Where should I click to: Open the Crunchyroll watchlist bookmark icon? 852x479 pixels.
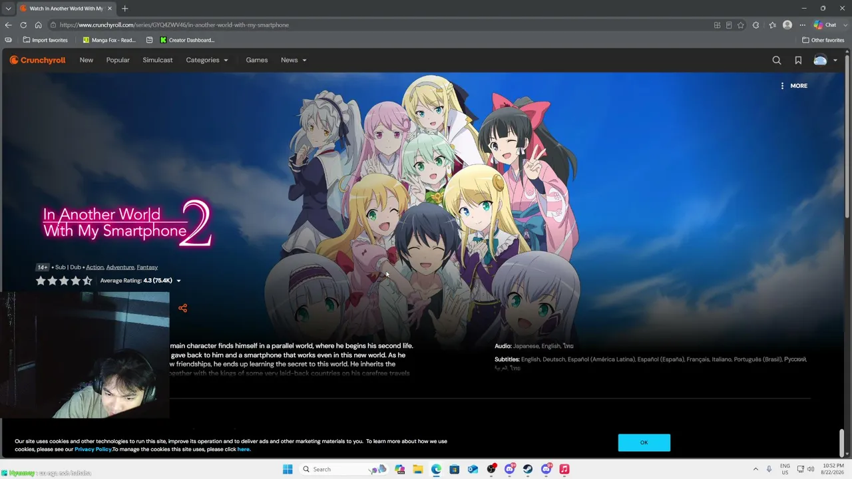pyautogui.click(x=798, y=60)
